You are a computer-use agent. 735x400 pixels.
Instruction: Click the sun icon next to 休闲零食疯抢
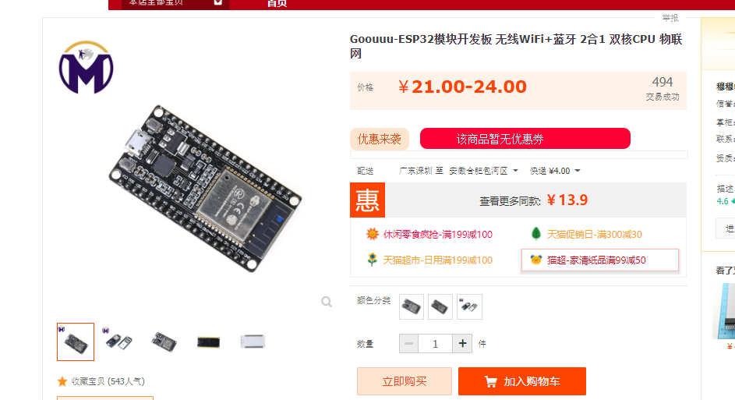373,234
